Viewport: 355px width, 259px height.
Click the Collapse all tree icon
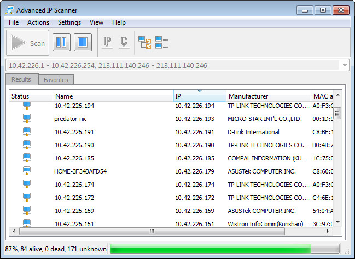pos(161,43)
